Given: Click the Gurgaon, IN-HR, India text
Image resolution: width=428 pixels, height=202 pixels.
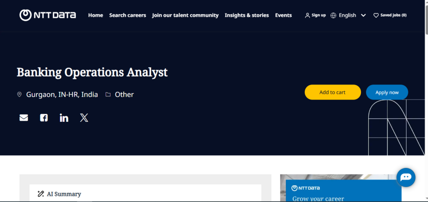Looking at the screenshot, I should (62, 95).
